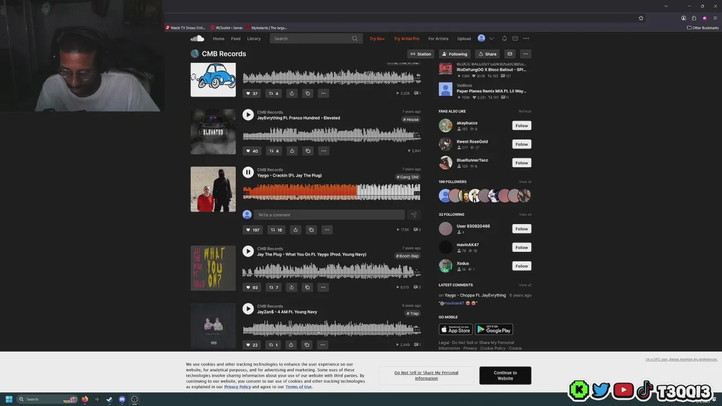Seek within What You On waveform
This screenshot has width=722, height=406.
(332, 271)
